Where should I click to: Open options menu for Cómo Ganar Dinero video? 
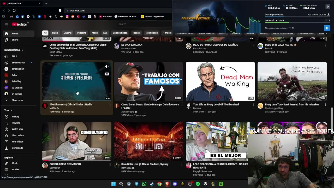[182, 105]
